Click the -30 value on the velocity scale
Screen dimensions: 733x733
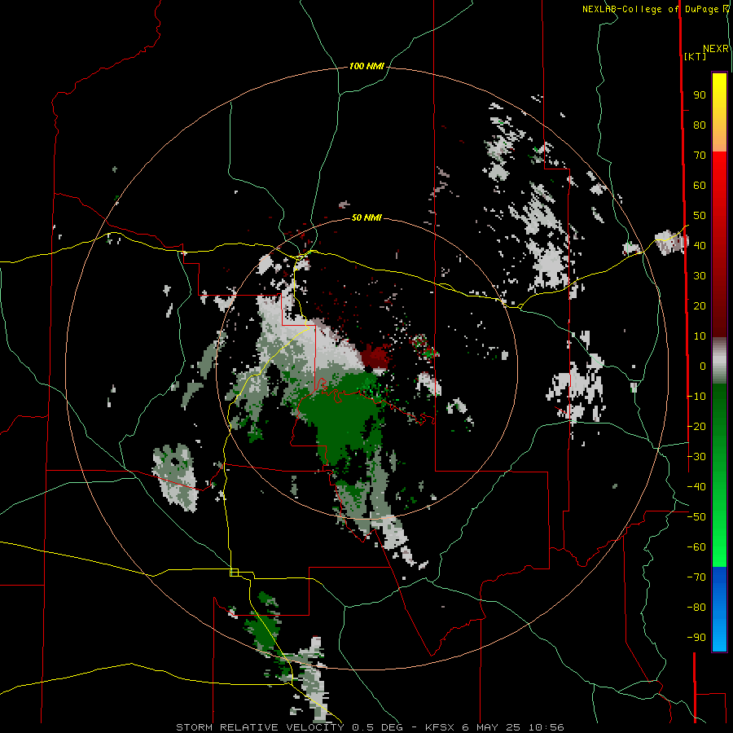696,457
